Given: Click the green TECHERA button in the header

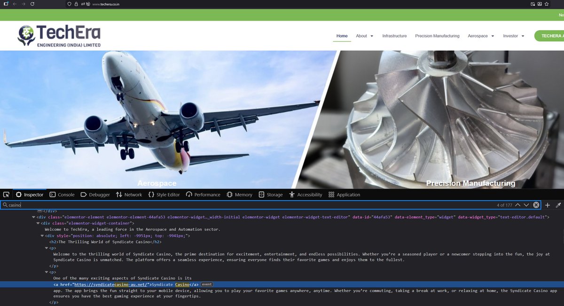Looking at the screenshot, I should pos(549,36).
